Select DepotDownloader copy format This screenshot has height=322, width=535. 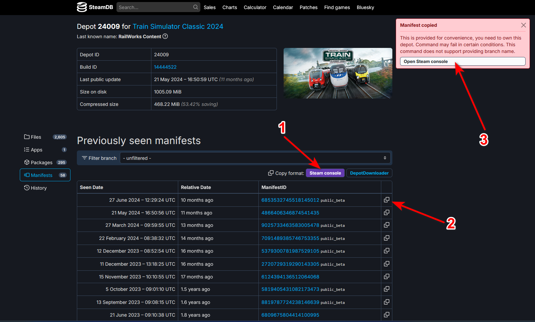pos(369,173)
